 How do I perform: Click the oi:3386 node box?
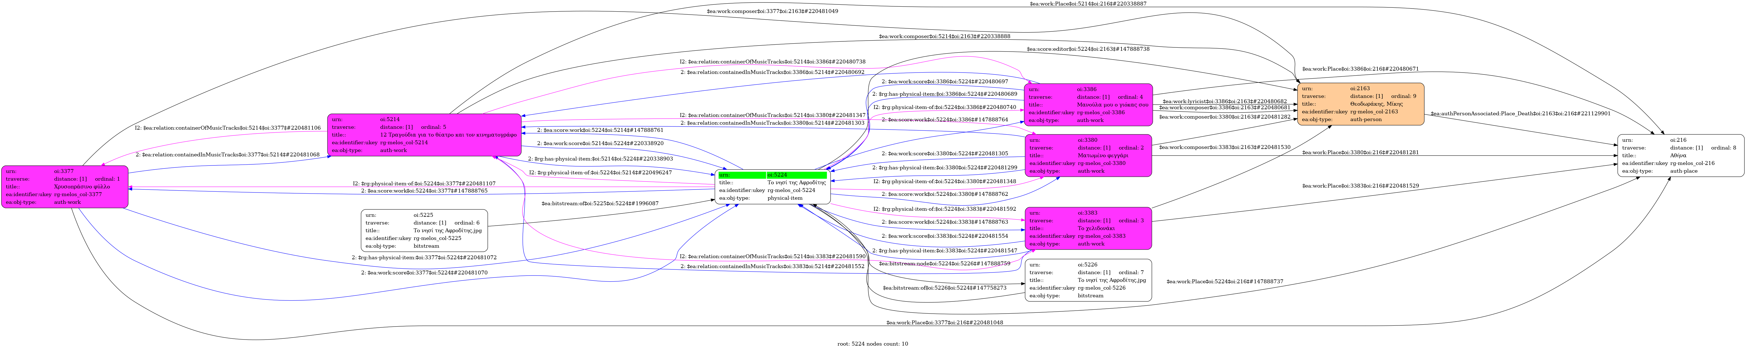click(1089, 104)
